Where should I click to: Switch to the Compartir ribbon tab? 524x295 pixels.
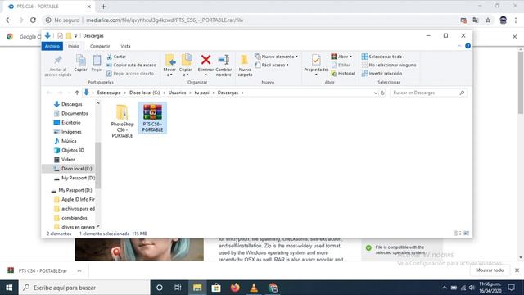[x=100, y=46]
